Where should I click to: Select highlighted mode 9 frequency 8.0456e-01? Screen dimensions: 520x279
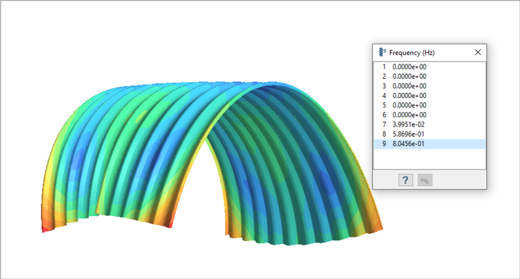click(430, 144)
